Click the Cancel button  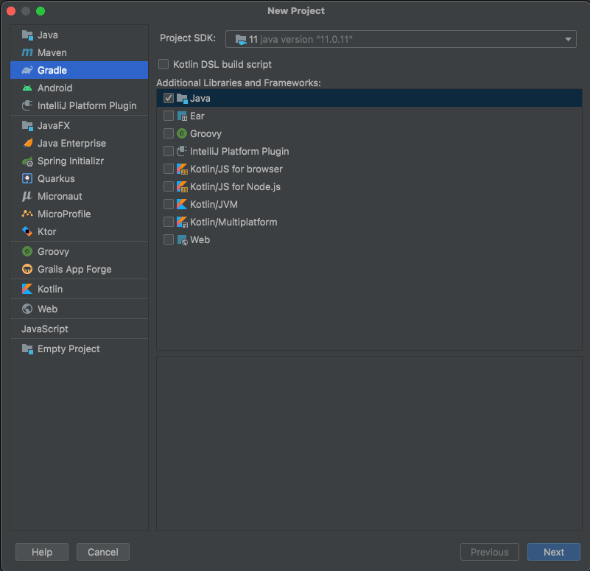pos(102,552)
